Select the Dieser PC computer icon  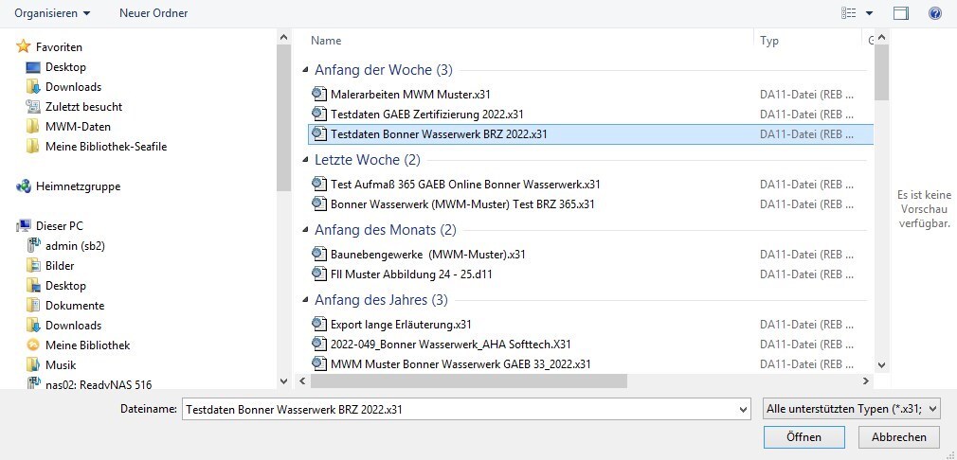pos(23,226)
